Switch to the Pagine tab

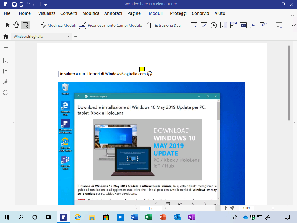[134, 13]
